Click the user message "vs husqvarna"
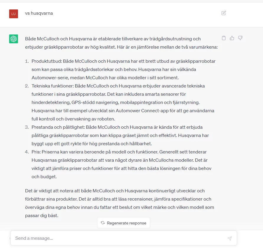This screenshot has width=263, height=248. (x=39, y=13)
